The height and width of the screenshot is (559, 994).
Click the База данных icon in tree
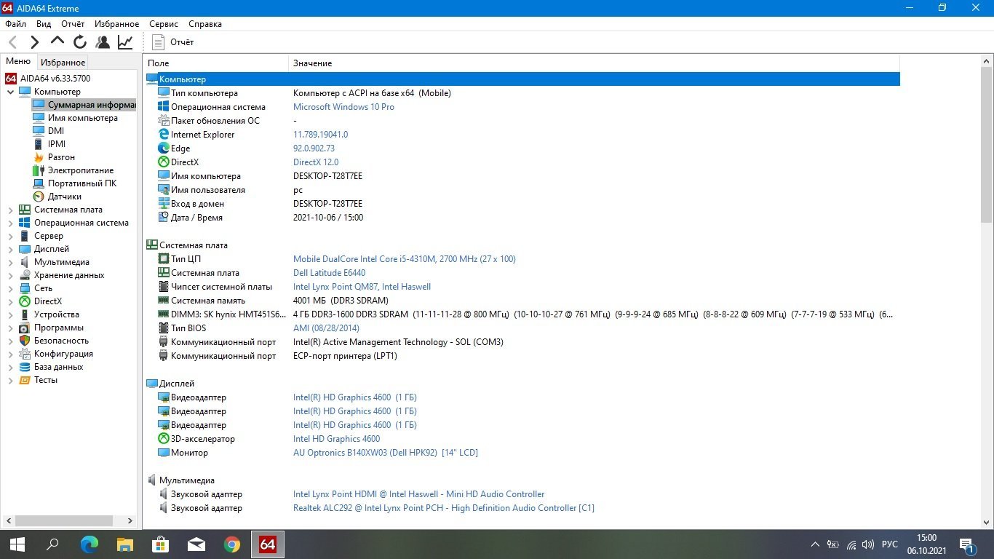[25, 367]
